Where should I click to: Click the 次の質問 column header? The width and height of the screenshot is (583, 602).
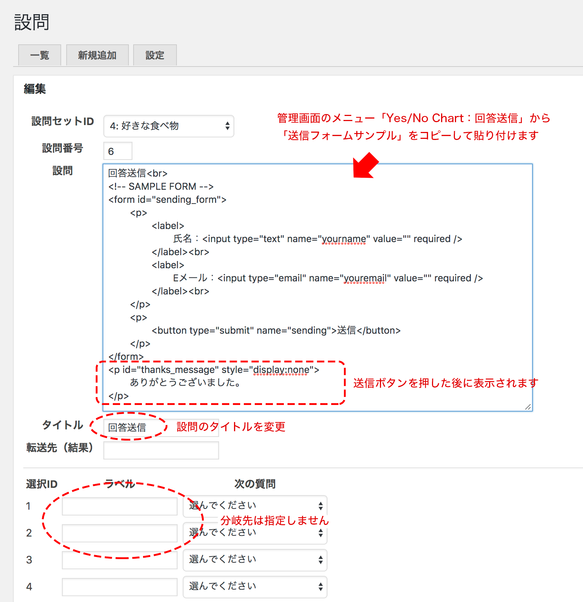[255, 484]
